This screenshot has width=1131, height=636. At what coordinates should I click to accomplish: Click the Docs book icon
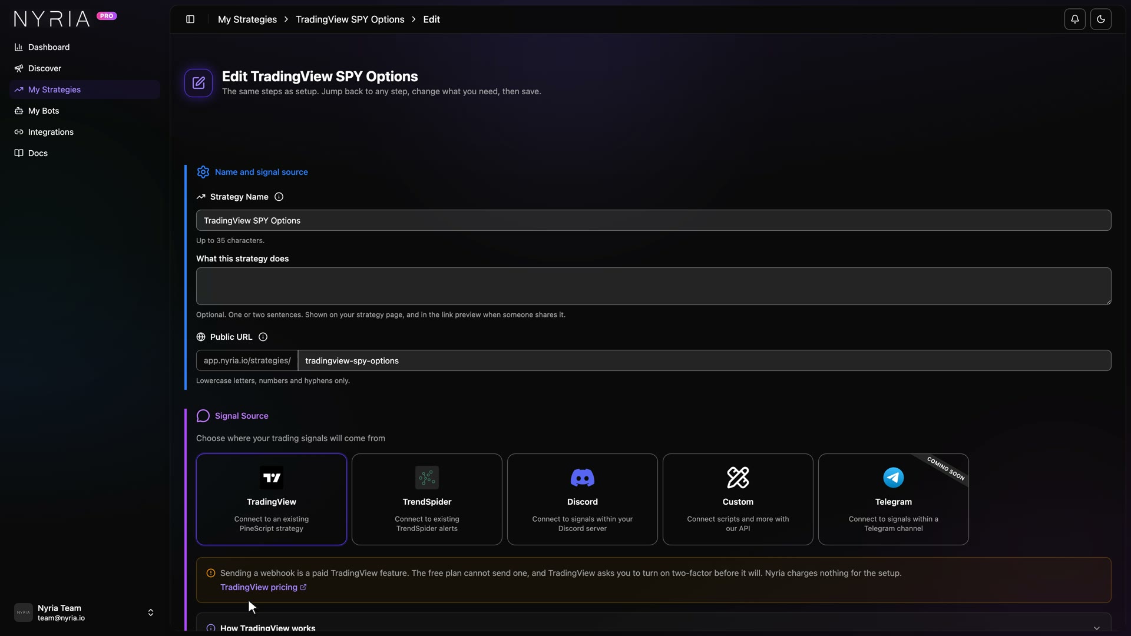point(19,153)
